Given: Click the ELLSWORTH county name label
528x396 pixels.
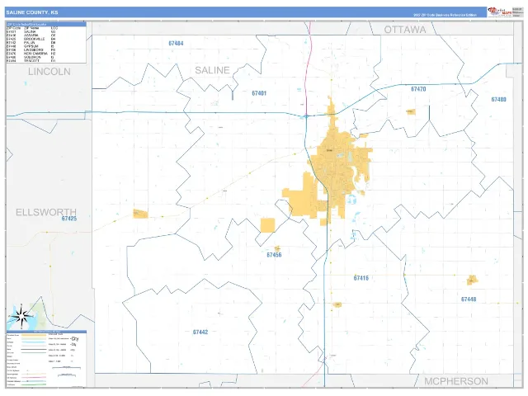Looking at the screenshot, I should [x=46, y=212].
